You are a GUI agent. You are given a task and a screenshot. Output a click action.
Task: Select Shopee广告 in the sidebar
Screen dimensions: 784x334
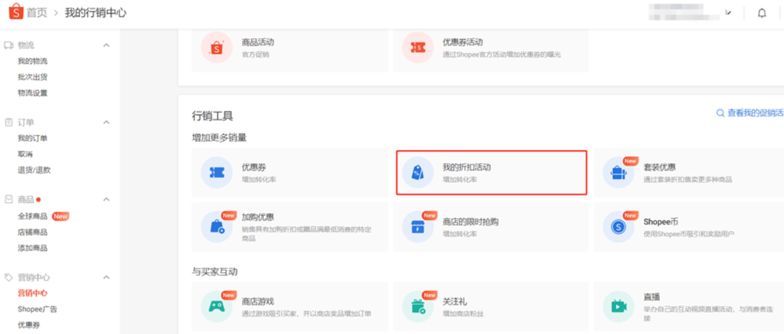tap(38, 309)
